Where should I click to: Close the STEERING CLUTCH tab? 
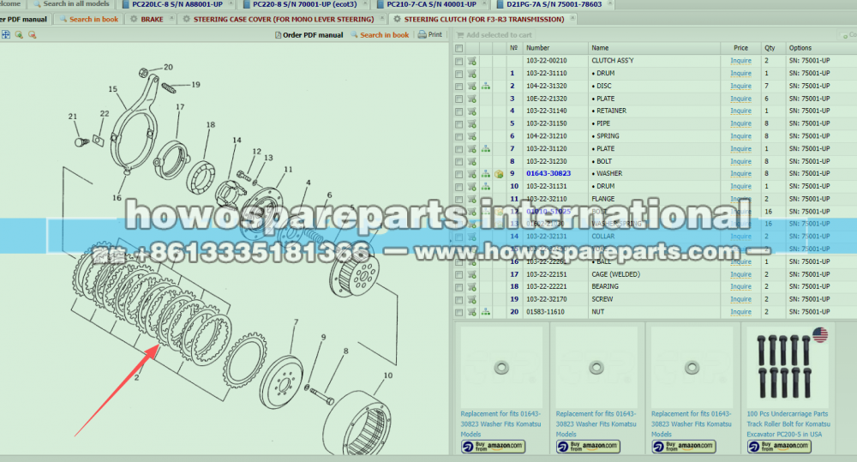coord(572,18)
